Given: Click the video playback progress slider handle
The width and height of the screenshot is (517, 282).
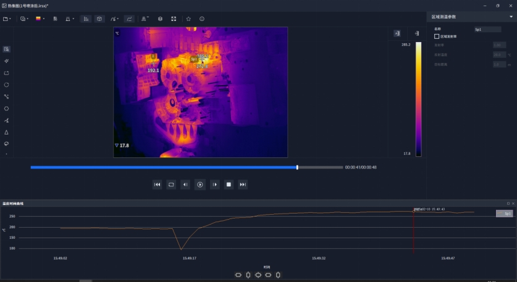Looking at the screenshot, I should pyautogui.click(x=297, y=167).
